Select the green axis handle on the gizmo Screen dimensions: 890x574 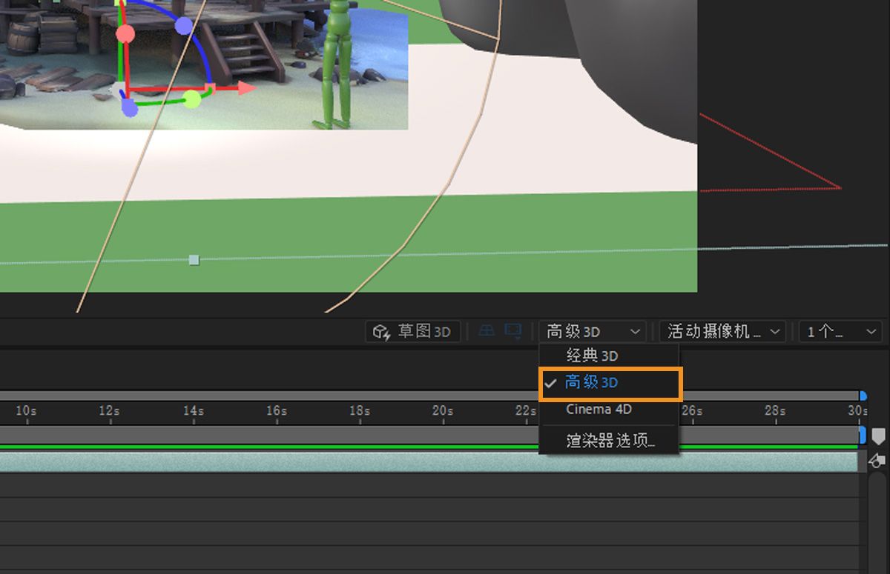[x=192, y=101]
